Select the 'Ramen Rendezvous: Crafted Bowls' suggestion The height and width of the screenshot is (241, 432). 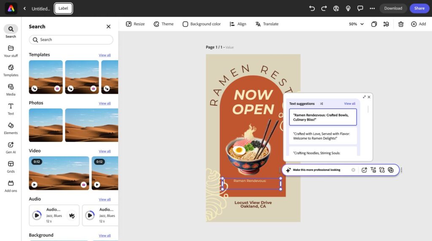tap(323, 117)
